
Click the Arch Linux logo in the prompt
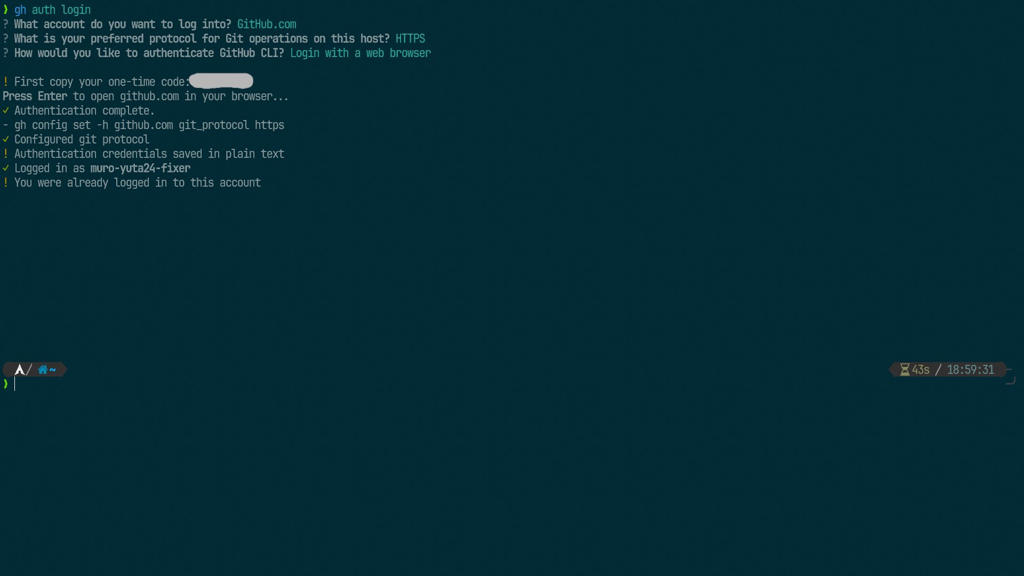coord(19,369)
